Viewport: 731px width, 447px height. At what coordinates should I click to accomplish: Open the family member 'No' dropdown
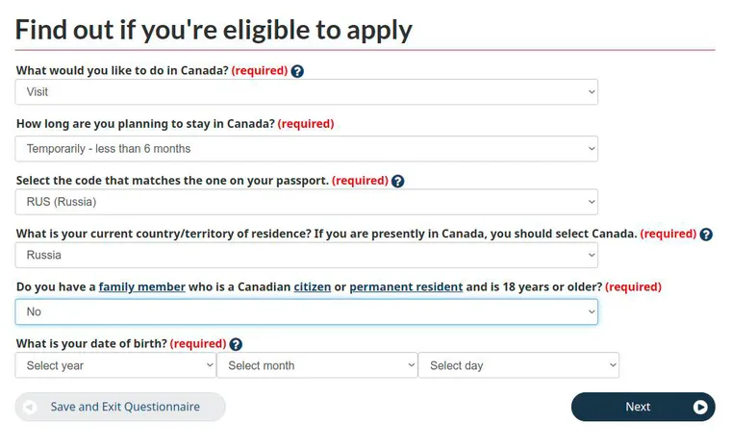pyautogui.click(x=306, y=311)
